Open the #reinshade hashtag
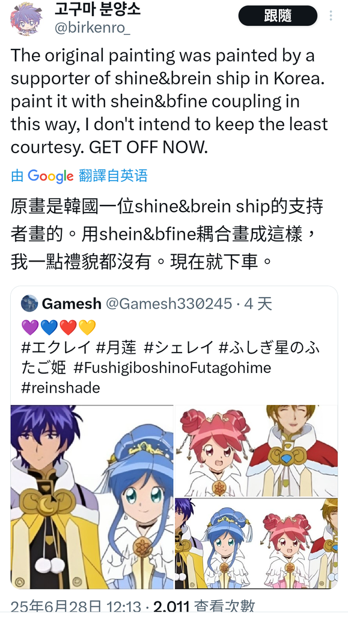Image resolution: width=348 pixels, height=617 pixels. coord(61,388)
